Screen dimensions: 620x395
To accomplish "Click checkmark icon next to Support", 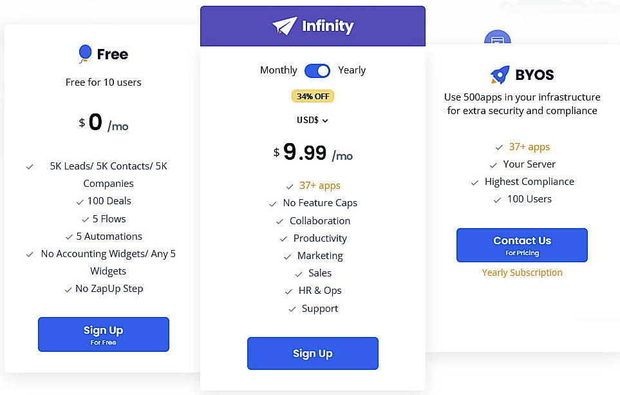I will click(292, 309).
